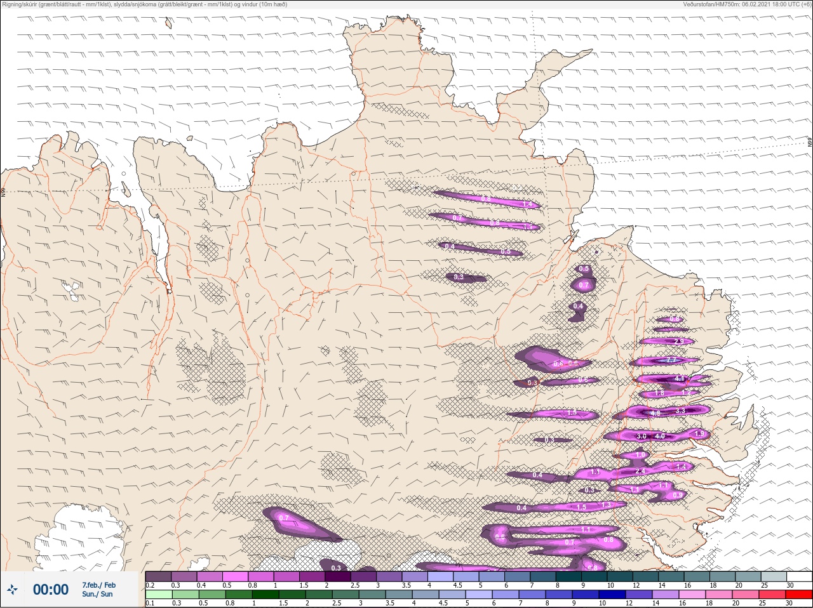
Task: Click the '4.8' precipitation value on the map
Action: (655, 413)
